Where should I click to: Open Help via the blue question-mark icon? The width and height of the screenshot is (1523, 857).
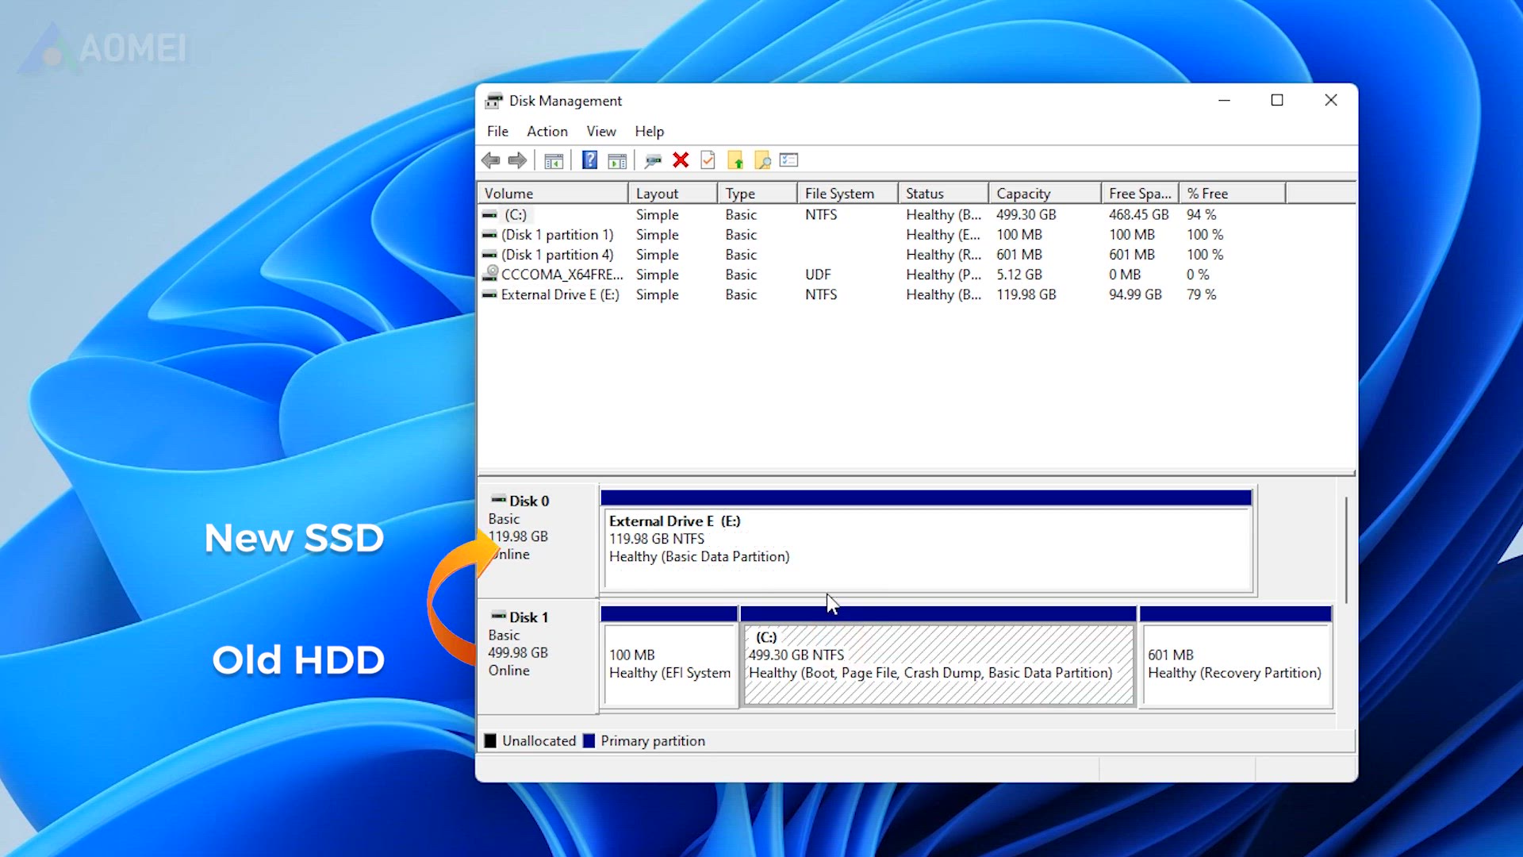(x=589, y=160)
